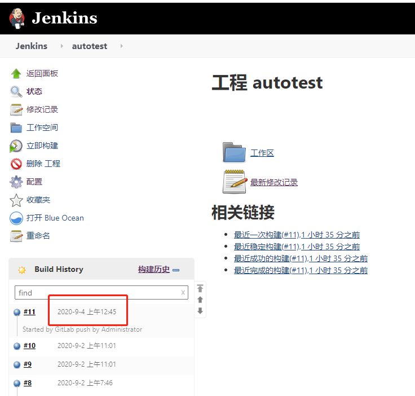The height and width of the screenshot is (396, 415).
Task: Click timestamp 2020-9-4 上午12:45
Action: pos(87,312)
